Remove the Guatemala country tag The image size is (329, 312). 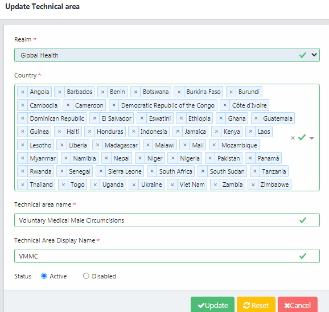click(x=256, y=118)
